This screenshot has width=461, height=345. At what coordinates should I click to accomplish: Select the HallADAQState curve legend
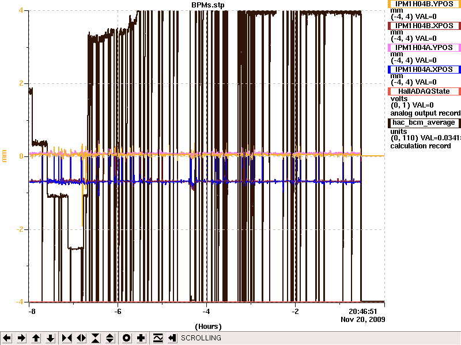(x=424, y=91)
